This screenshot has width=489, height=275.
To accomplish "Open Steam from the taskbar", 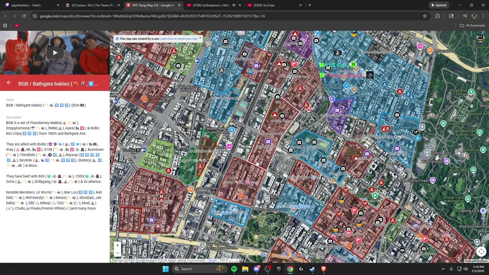I will pos(312,269).
